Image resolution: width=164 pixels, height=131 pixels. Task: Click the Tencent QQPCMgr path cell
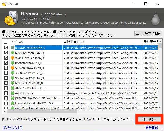pyautogui.click(x=102, y=93)
